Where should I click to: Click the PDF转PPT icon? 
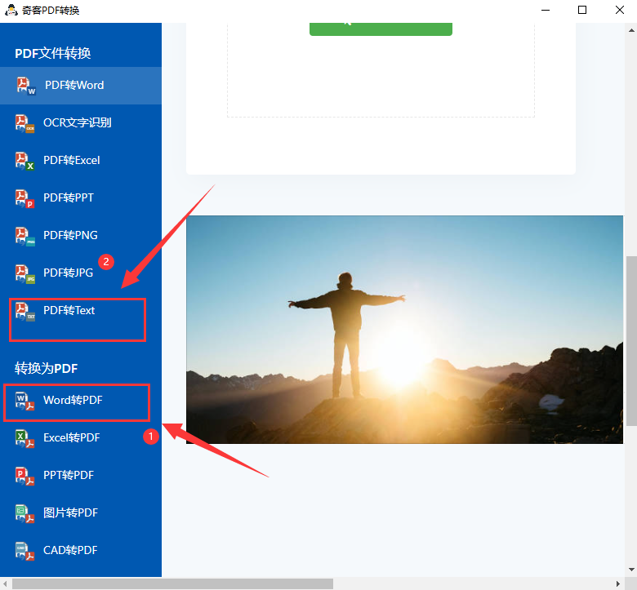[24, 198]
